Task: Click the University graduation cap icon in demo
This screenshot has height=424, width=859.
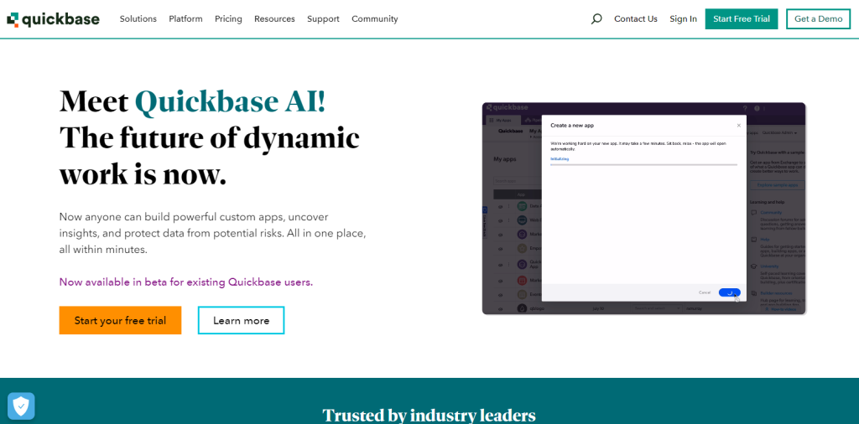Action: pos(754,266)
